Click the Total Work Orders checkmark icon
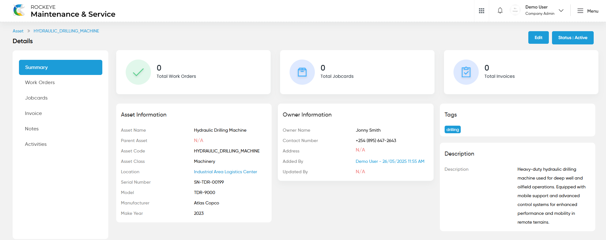This screenshot has height=240, width=606. coord(138,72)
